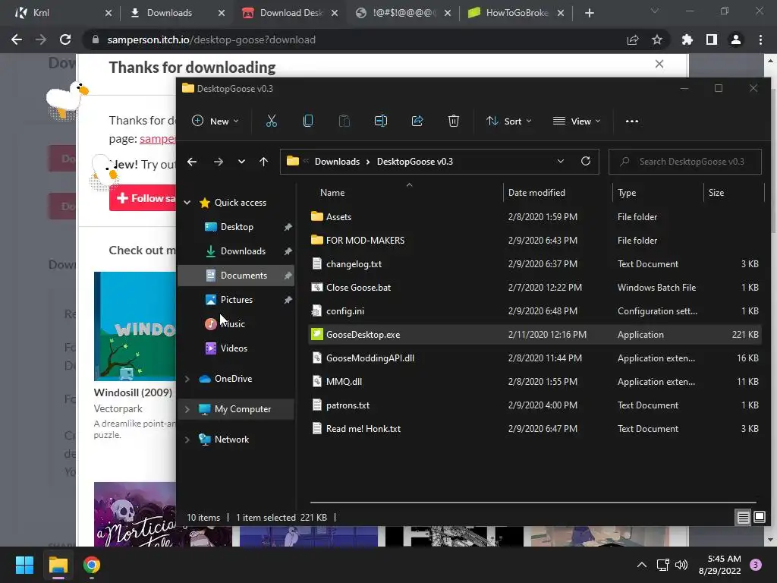Click the Delete trash can icon
Image resolution: width=777 pixels, height=583 pixels.
[x=454, y=121]
